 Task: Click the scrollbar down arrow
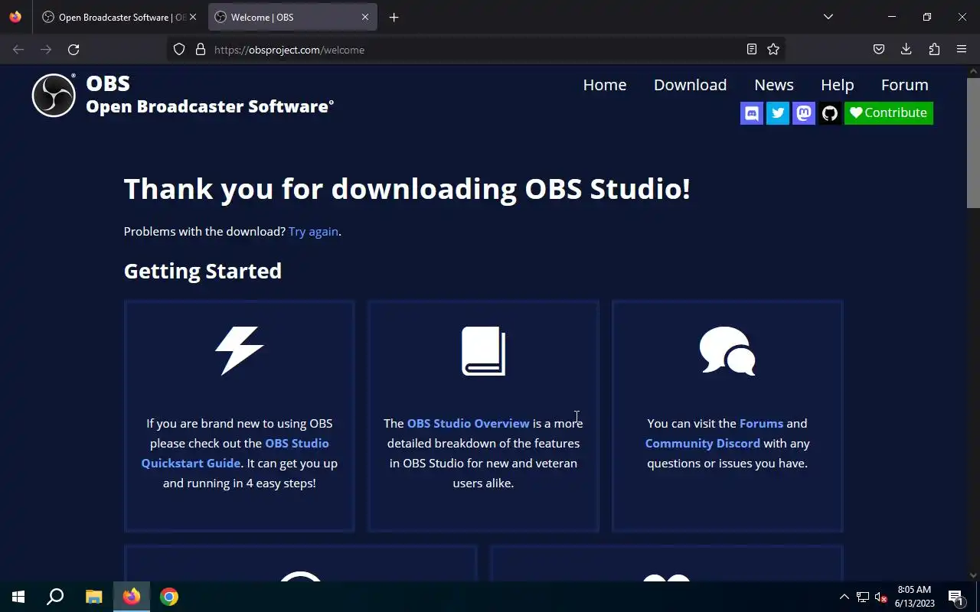[x=973, y=575]
